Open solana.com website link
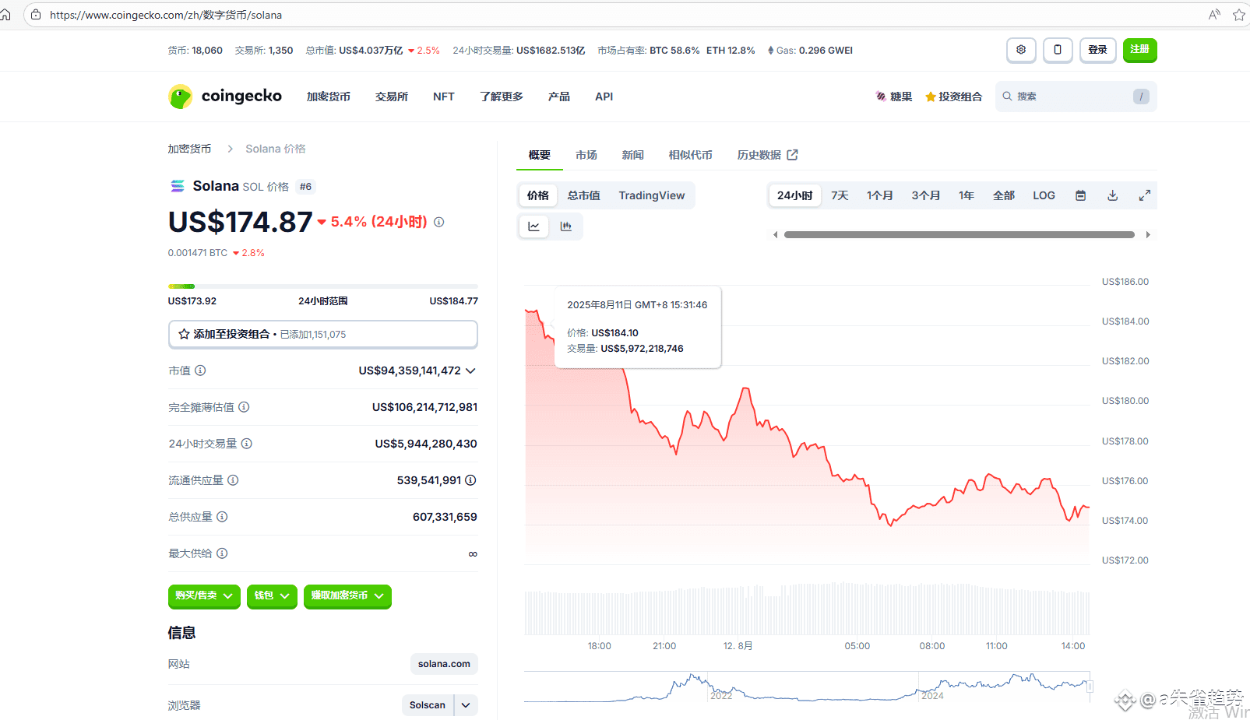 coord(444,664)
